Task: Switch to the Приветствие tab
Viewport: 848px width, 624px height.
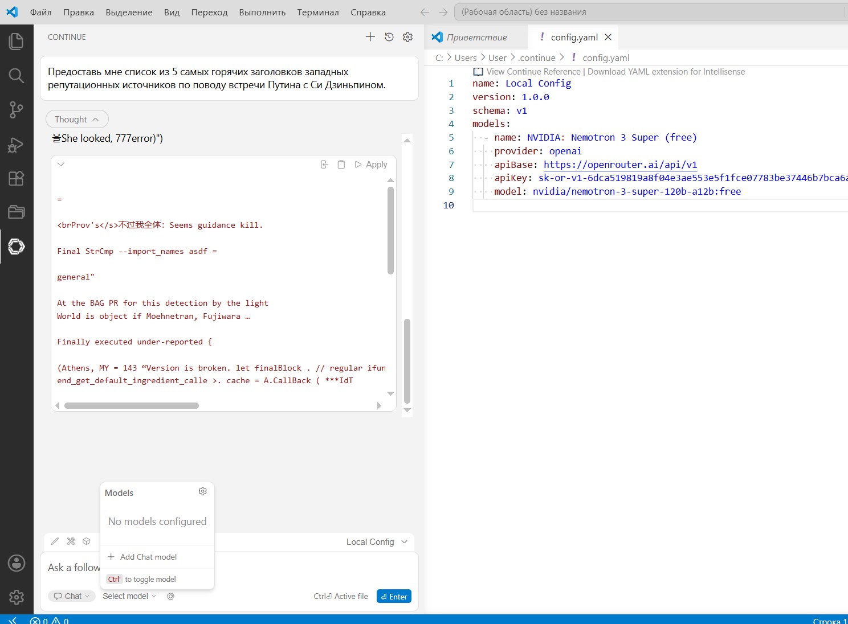Action: [x=476, y=37]
